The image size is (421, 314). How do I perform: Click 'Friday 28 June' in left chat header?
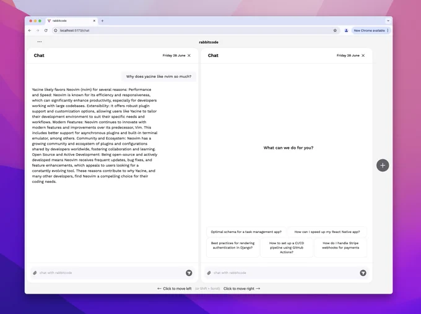pyautogui.click(x=174, y=56)
